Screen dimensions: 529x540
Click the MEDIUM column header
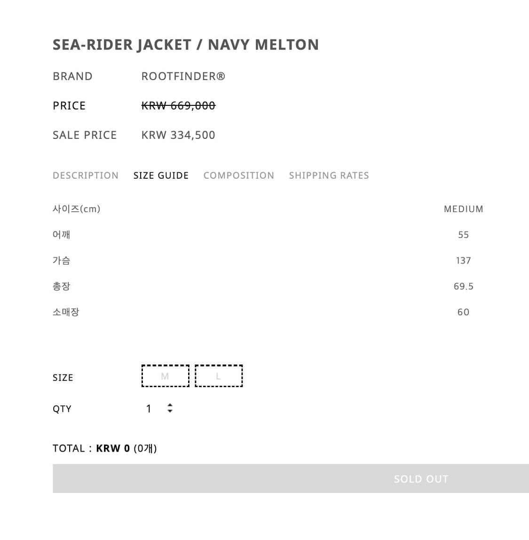click(463, 209)
